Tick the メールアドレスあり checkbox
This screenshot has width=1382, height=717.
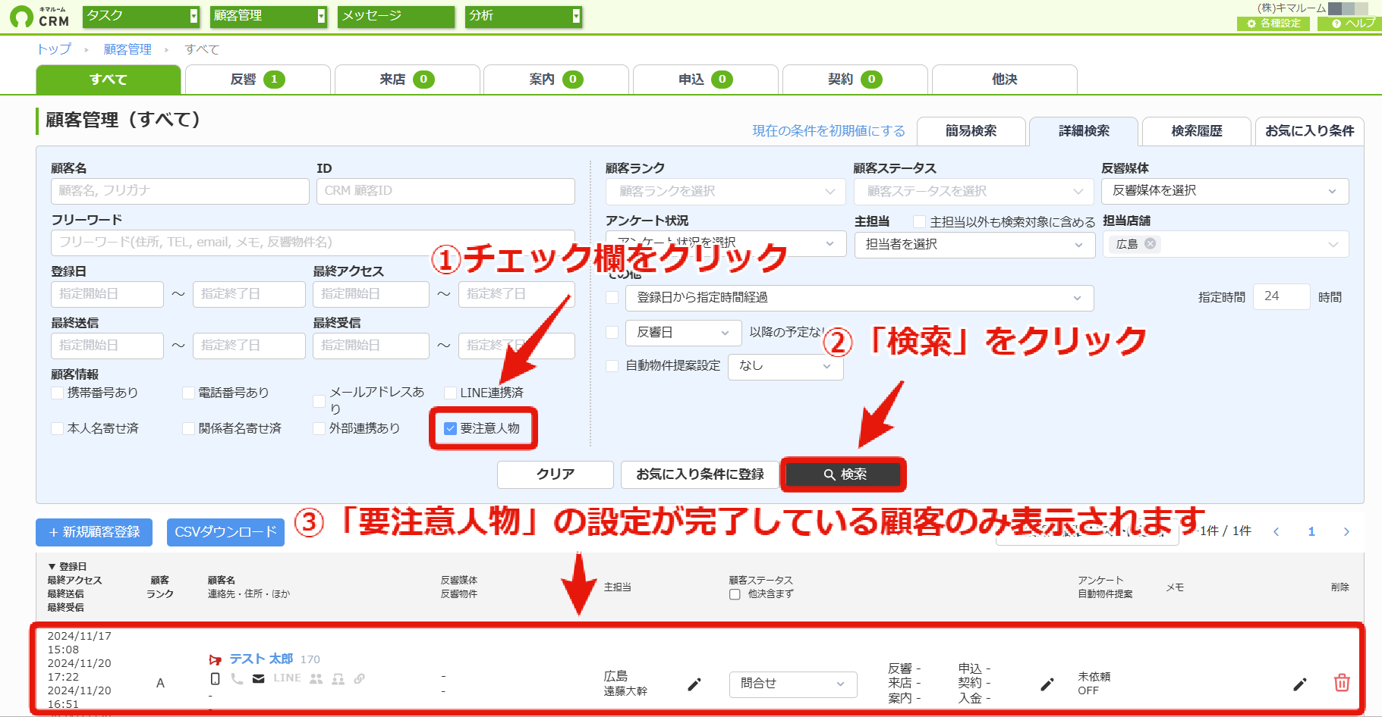tap(320, 401)
